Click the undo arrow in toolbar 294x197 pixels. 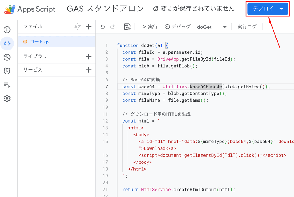click(103, 27)
